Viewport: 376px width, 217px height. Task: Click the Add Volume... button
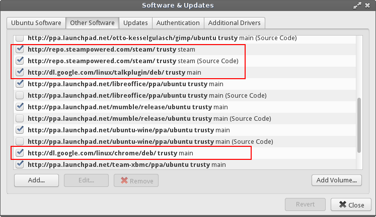click(x=337, y=180)
